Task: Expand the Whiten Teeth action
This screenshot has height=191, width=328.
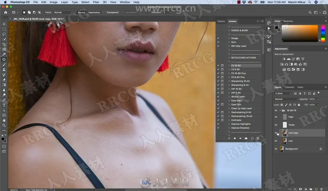Action: tap(229, 97)
